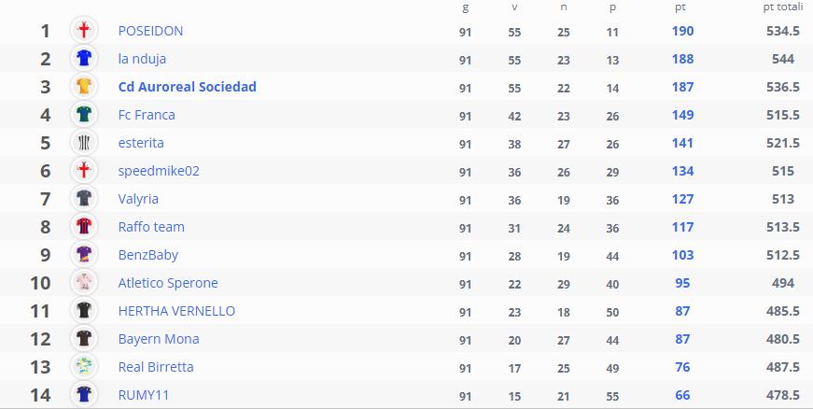Viewport: 813px width, 409px height.
Task: Click la nduja's 188 points value
Action: (682, 59)
